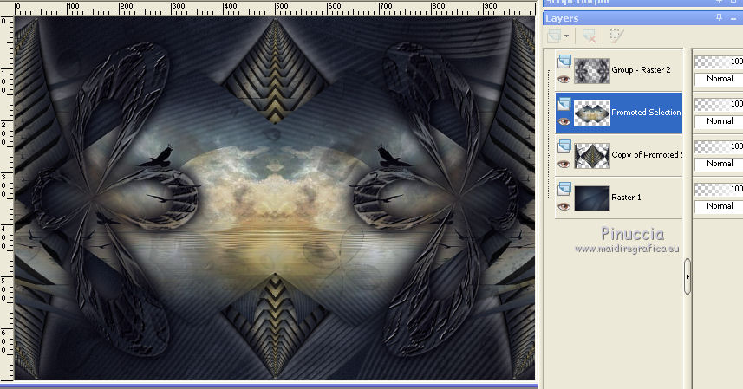The width and height of the screenshot is (743, 389).
Task: Adjust opacity slider of Group - Raster 2
Action: click(719, 62)
